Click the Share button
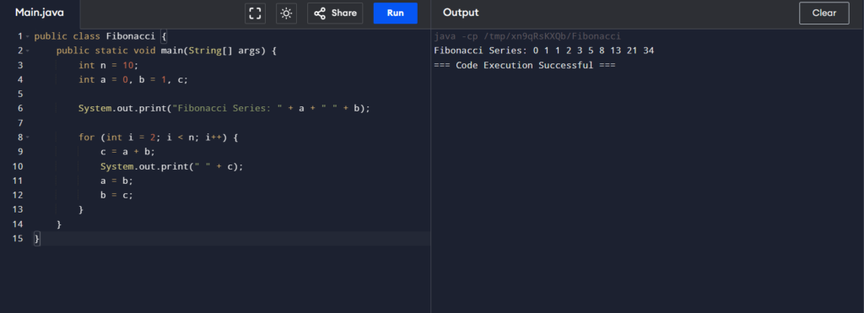The width and height of the screenshot is (864, 313). click(335, 13)
